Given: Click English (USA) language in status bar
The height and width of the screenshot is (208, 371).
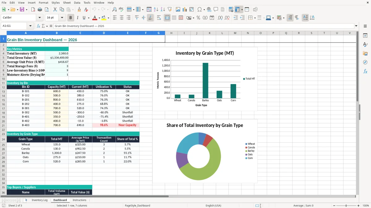Looking at the screenshot, I should click(213, 206).
